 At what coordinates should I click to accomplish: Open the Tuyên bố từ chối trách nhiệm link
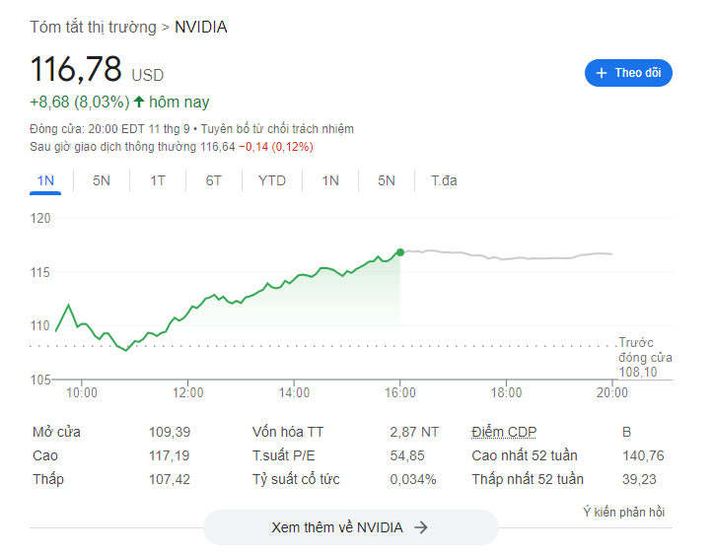(x=277, y=129)
